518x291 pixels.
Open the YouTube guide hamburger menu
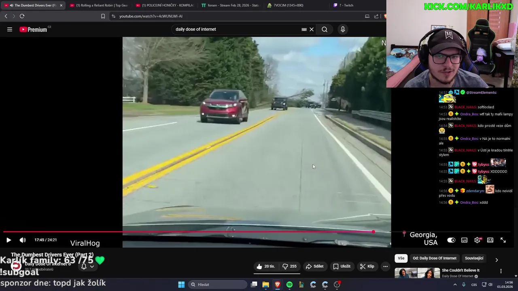coord(10,29)
